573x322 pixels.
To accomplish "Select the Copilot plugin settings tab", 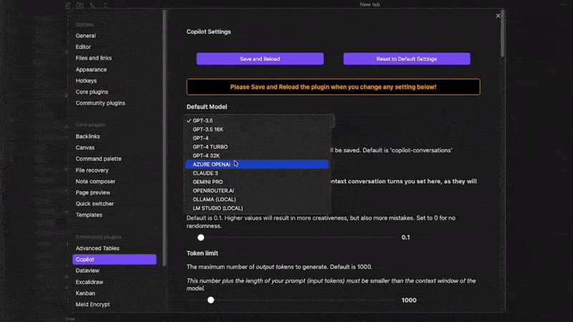I will [115, 259].
